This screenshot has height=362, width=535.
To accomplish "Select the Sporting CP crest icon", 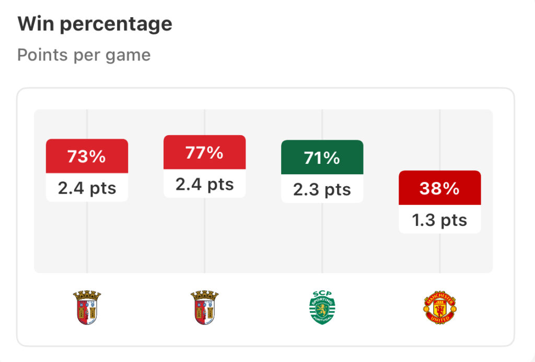I will click(322, 307).
